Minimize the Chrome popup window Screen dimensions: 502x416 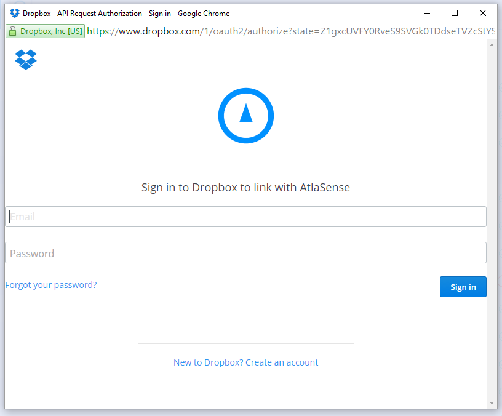(427, 14)
